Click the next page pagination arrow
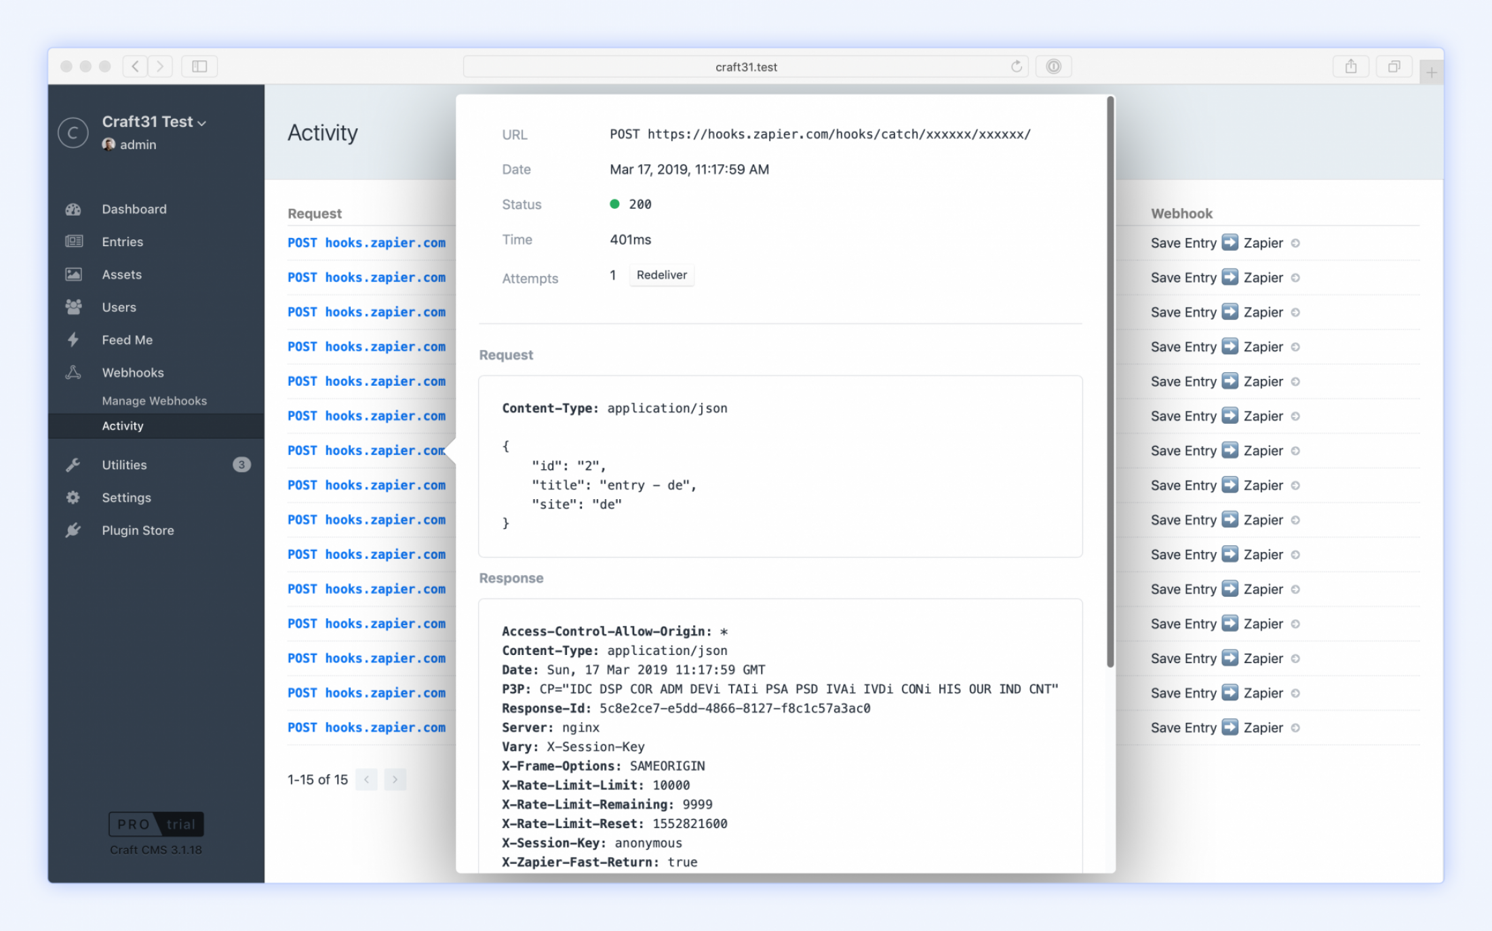1492x931 pixels. [x=395, y=779]
